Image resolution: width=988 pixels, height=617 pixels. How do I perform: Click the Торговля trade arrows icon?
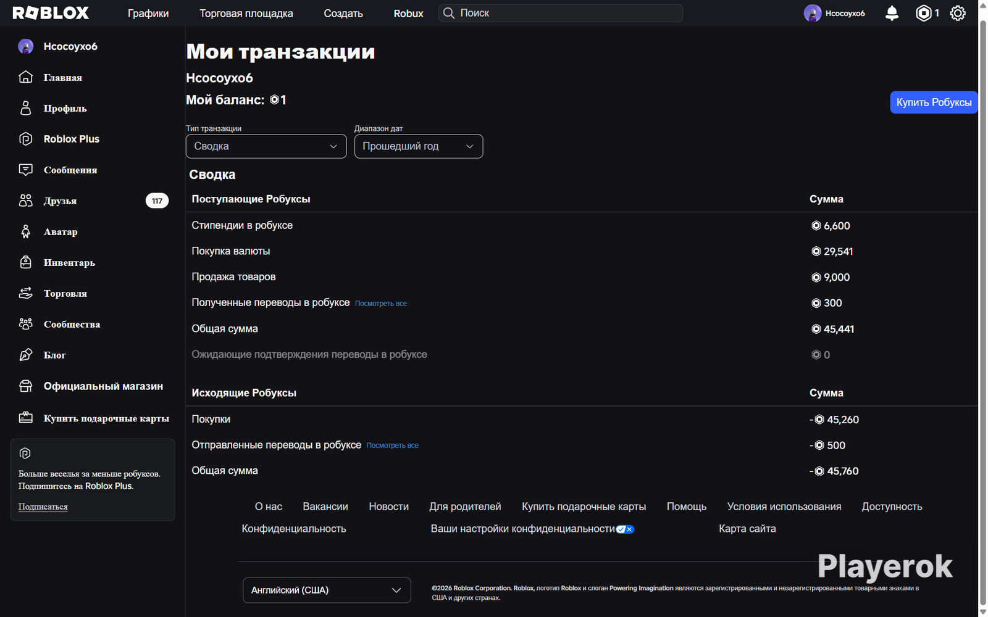[x=26, y=293]
